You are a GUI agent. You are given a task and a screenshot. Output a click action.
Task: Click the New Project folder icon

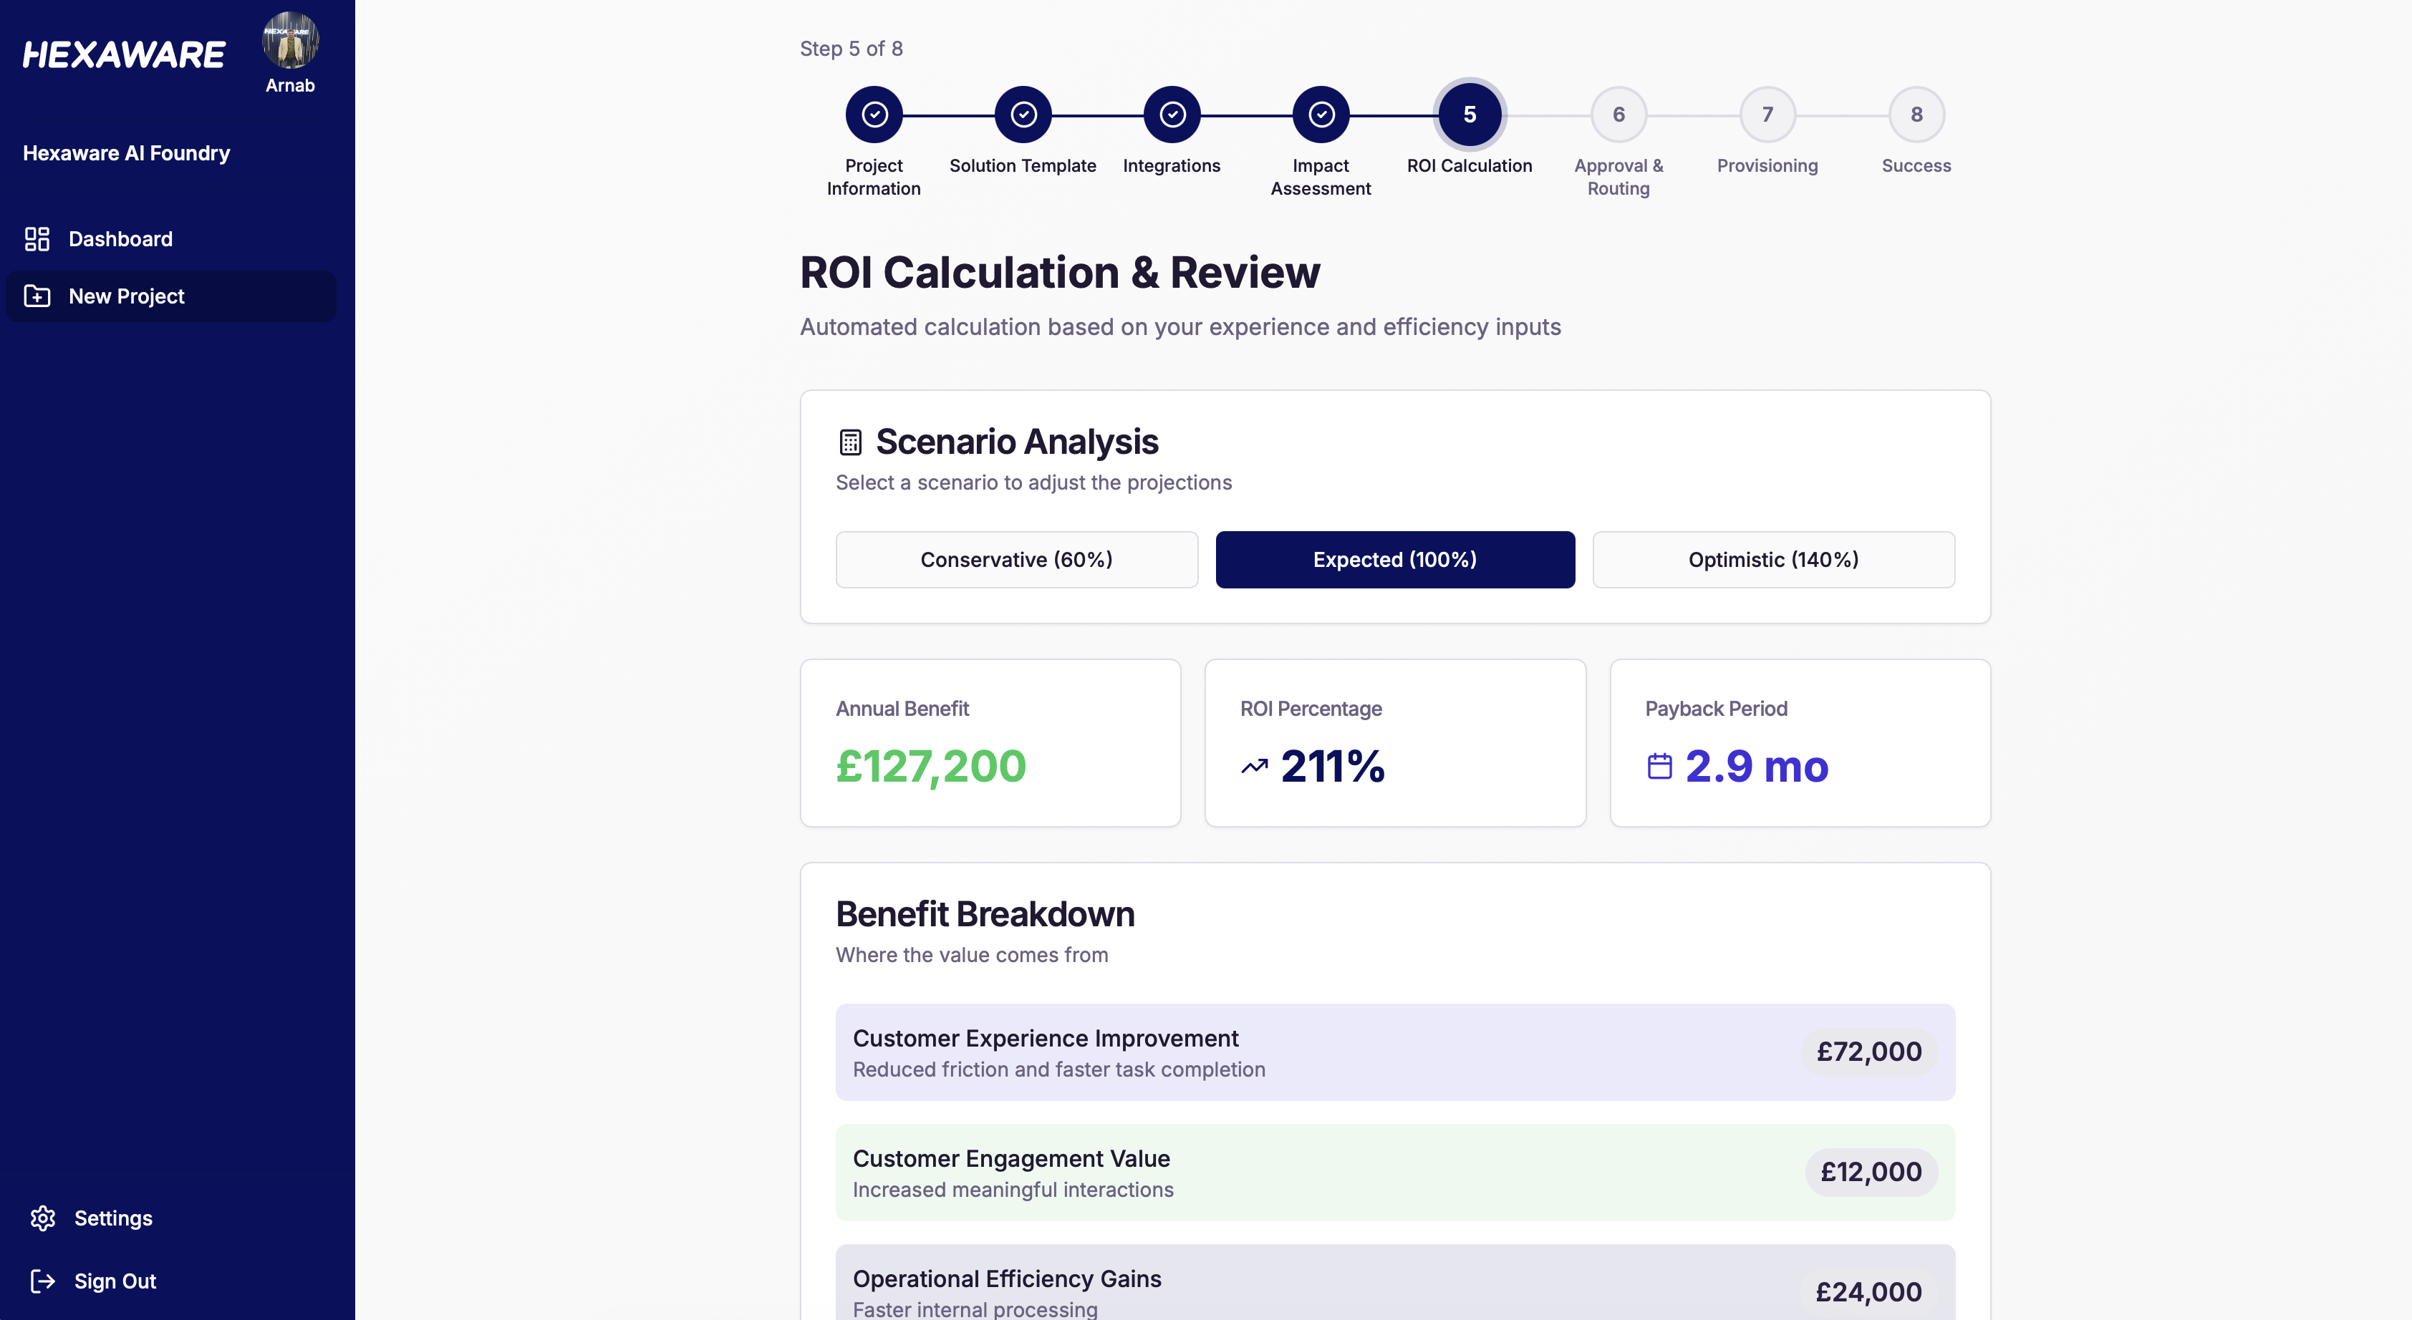click(x=37, y=296)
